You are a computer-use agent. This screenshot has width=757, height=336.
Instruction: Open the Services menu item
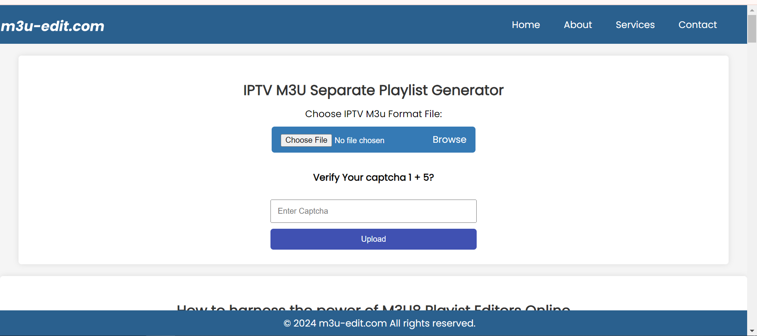[635, 25]
